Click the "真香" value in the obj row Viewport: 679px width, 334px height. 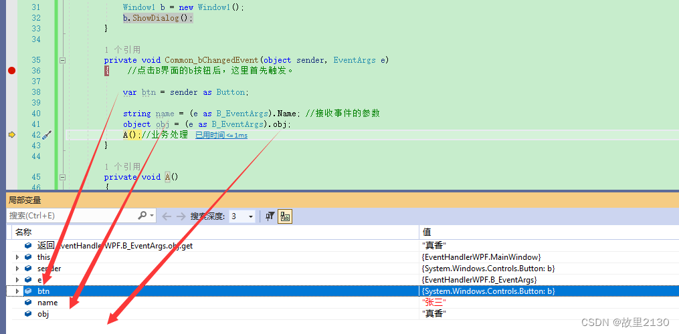point(434,314)
